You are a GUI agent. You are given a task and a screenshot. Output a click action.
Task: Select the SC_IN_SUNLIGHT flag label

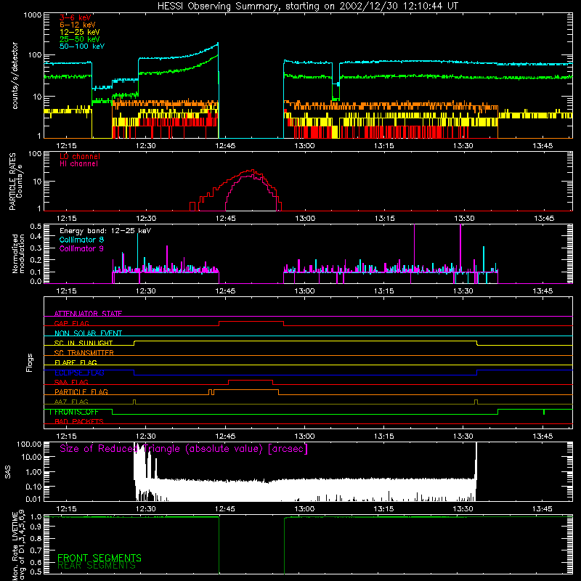[84, 343]
